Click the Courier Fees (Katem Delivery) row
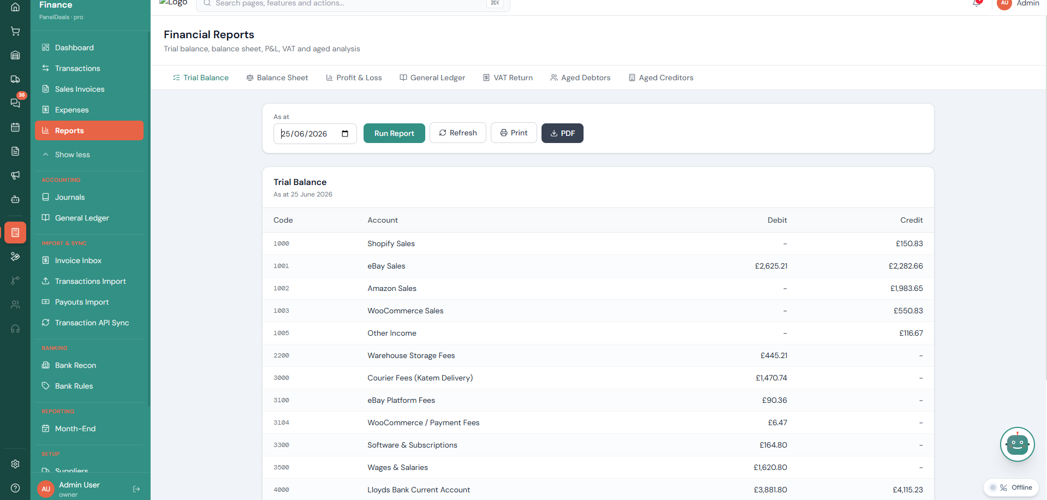 click(x=598, y=378)
